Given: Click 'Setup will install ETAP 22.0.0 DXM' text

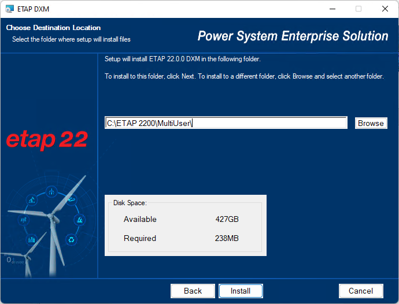Looking at the screenshot, I should click(183, 59).
